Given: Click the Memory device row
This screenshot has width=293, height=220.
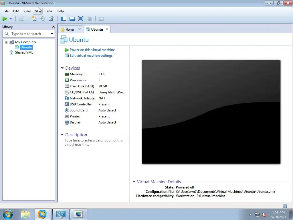Looking at the screenshot, I should 95,74.
